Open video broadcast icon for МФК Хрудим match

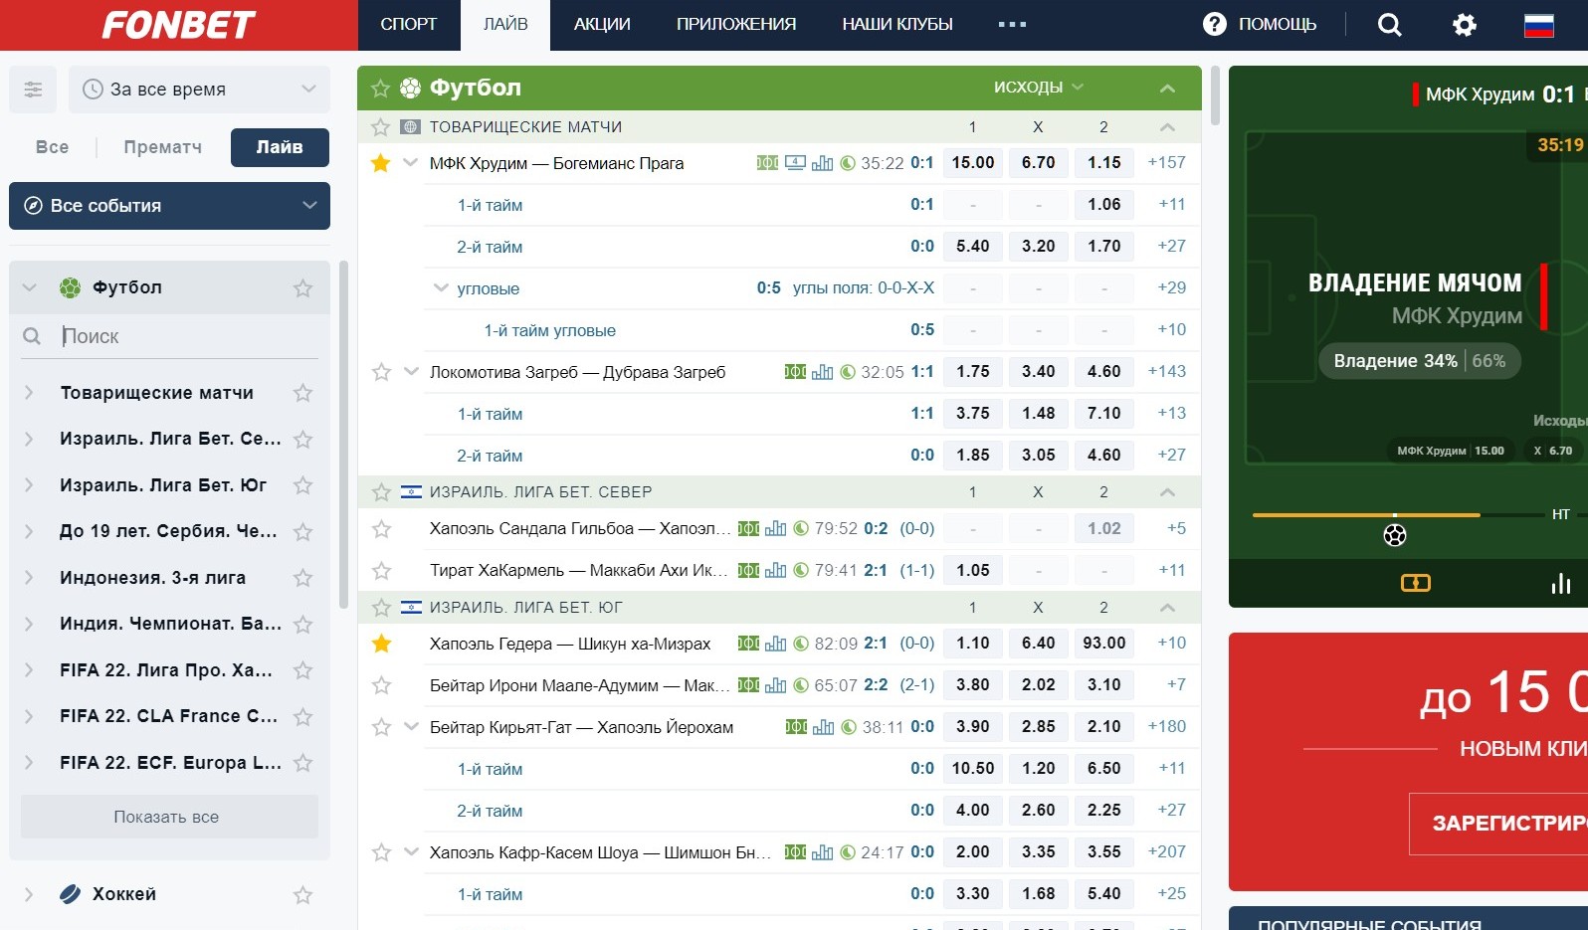(795, 163)
